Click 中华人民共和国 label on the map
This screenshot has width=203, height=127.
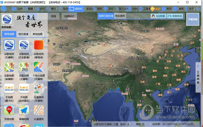point(137,58)
